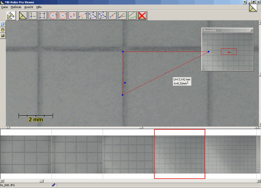Activate the rectangle grid measurement tool
261x188 pixels.
pyautogui.click(x=43, y=15)
